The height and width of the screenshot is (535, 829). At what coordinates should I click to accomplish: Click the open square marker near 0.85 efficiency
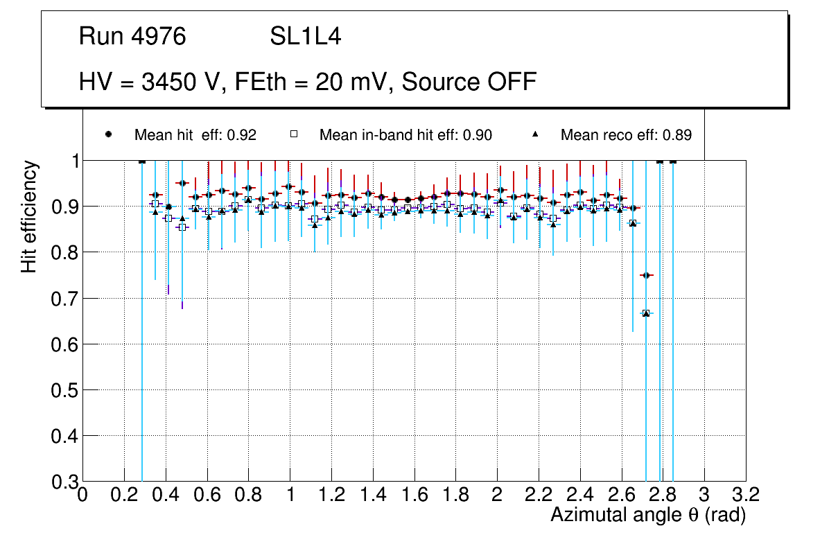coord(182,227)
